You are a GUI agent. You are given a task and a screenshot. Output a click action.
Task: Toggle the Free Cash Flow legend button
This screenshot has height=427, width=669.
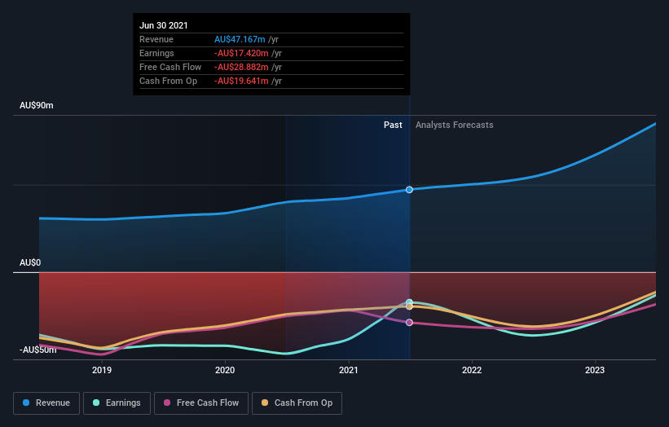[x=201, y=403]
